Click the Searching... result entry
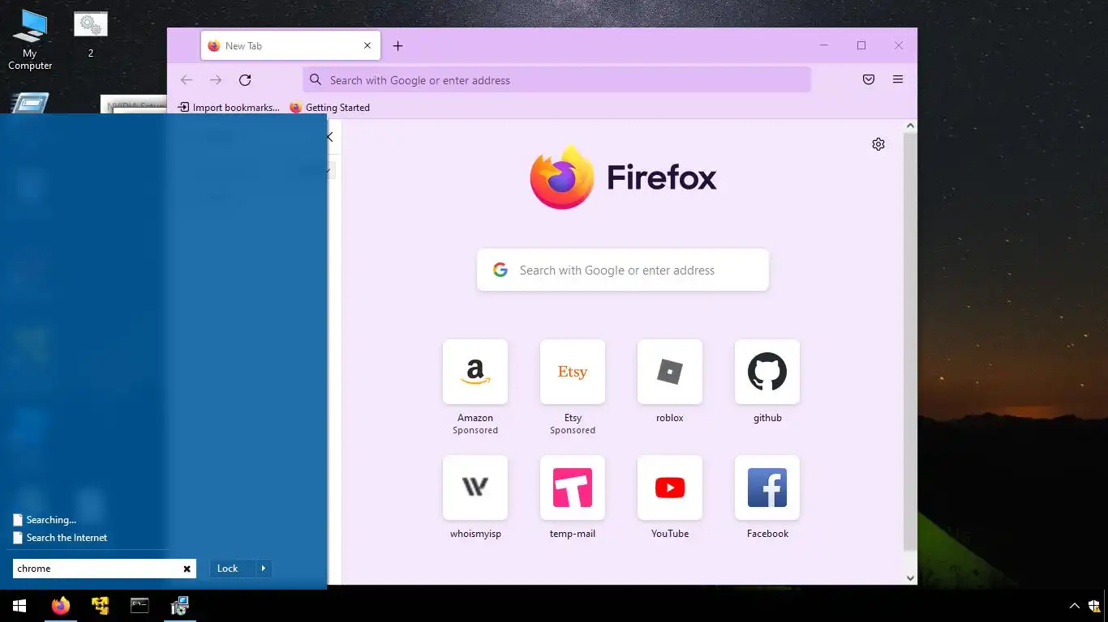This screenshot has height=622, width=1108. click(x=45, y=520)
